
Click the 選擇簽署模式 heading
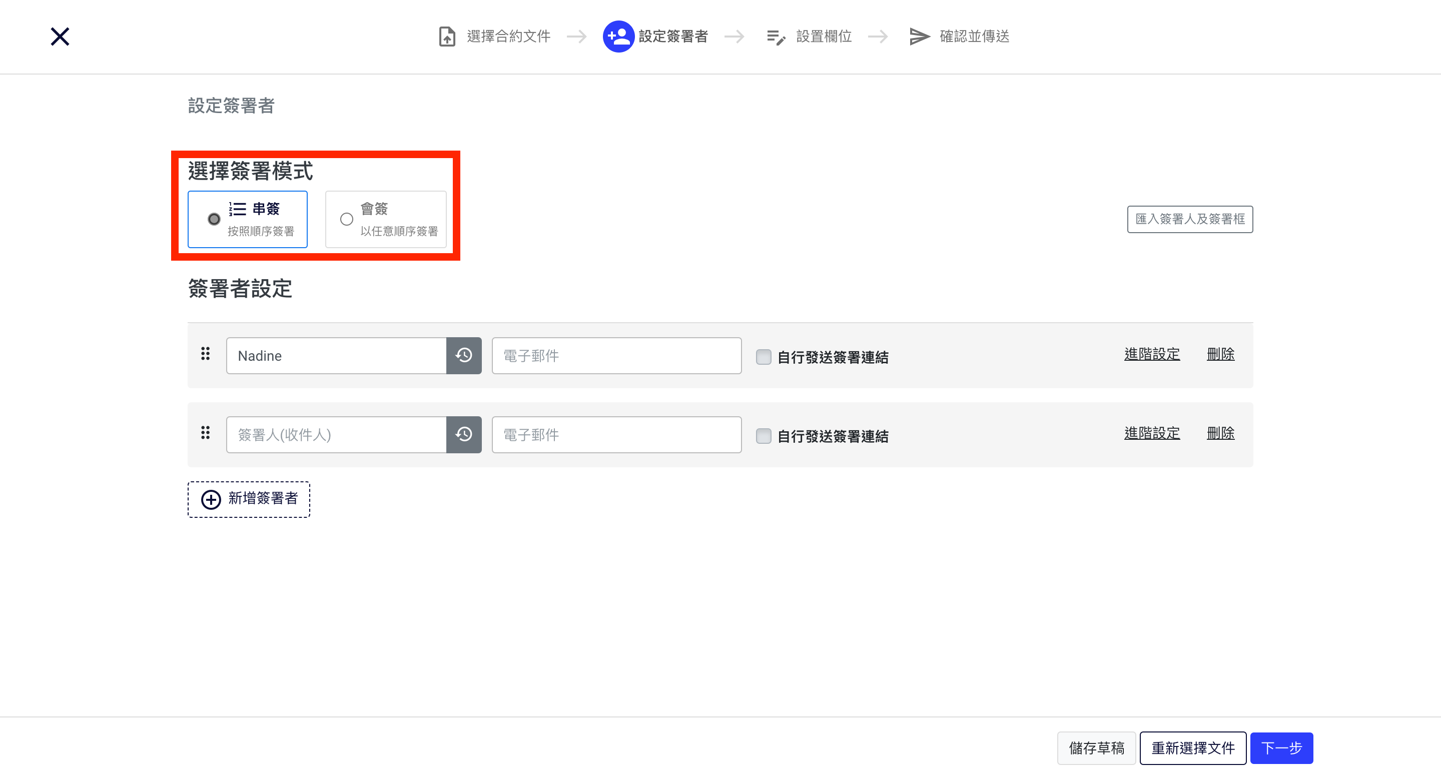coord(251,171)
